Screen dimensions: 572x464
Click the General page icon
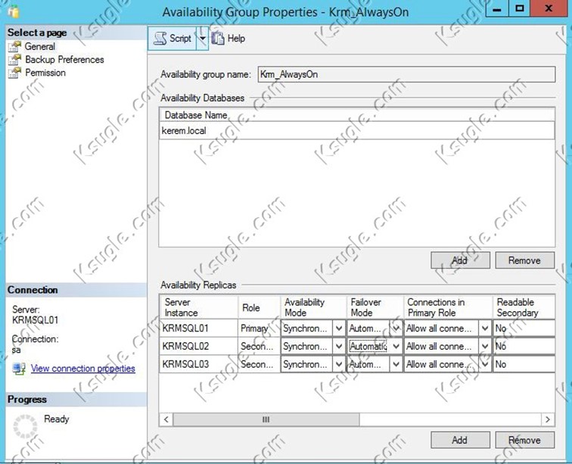tap(15, 46)
